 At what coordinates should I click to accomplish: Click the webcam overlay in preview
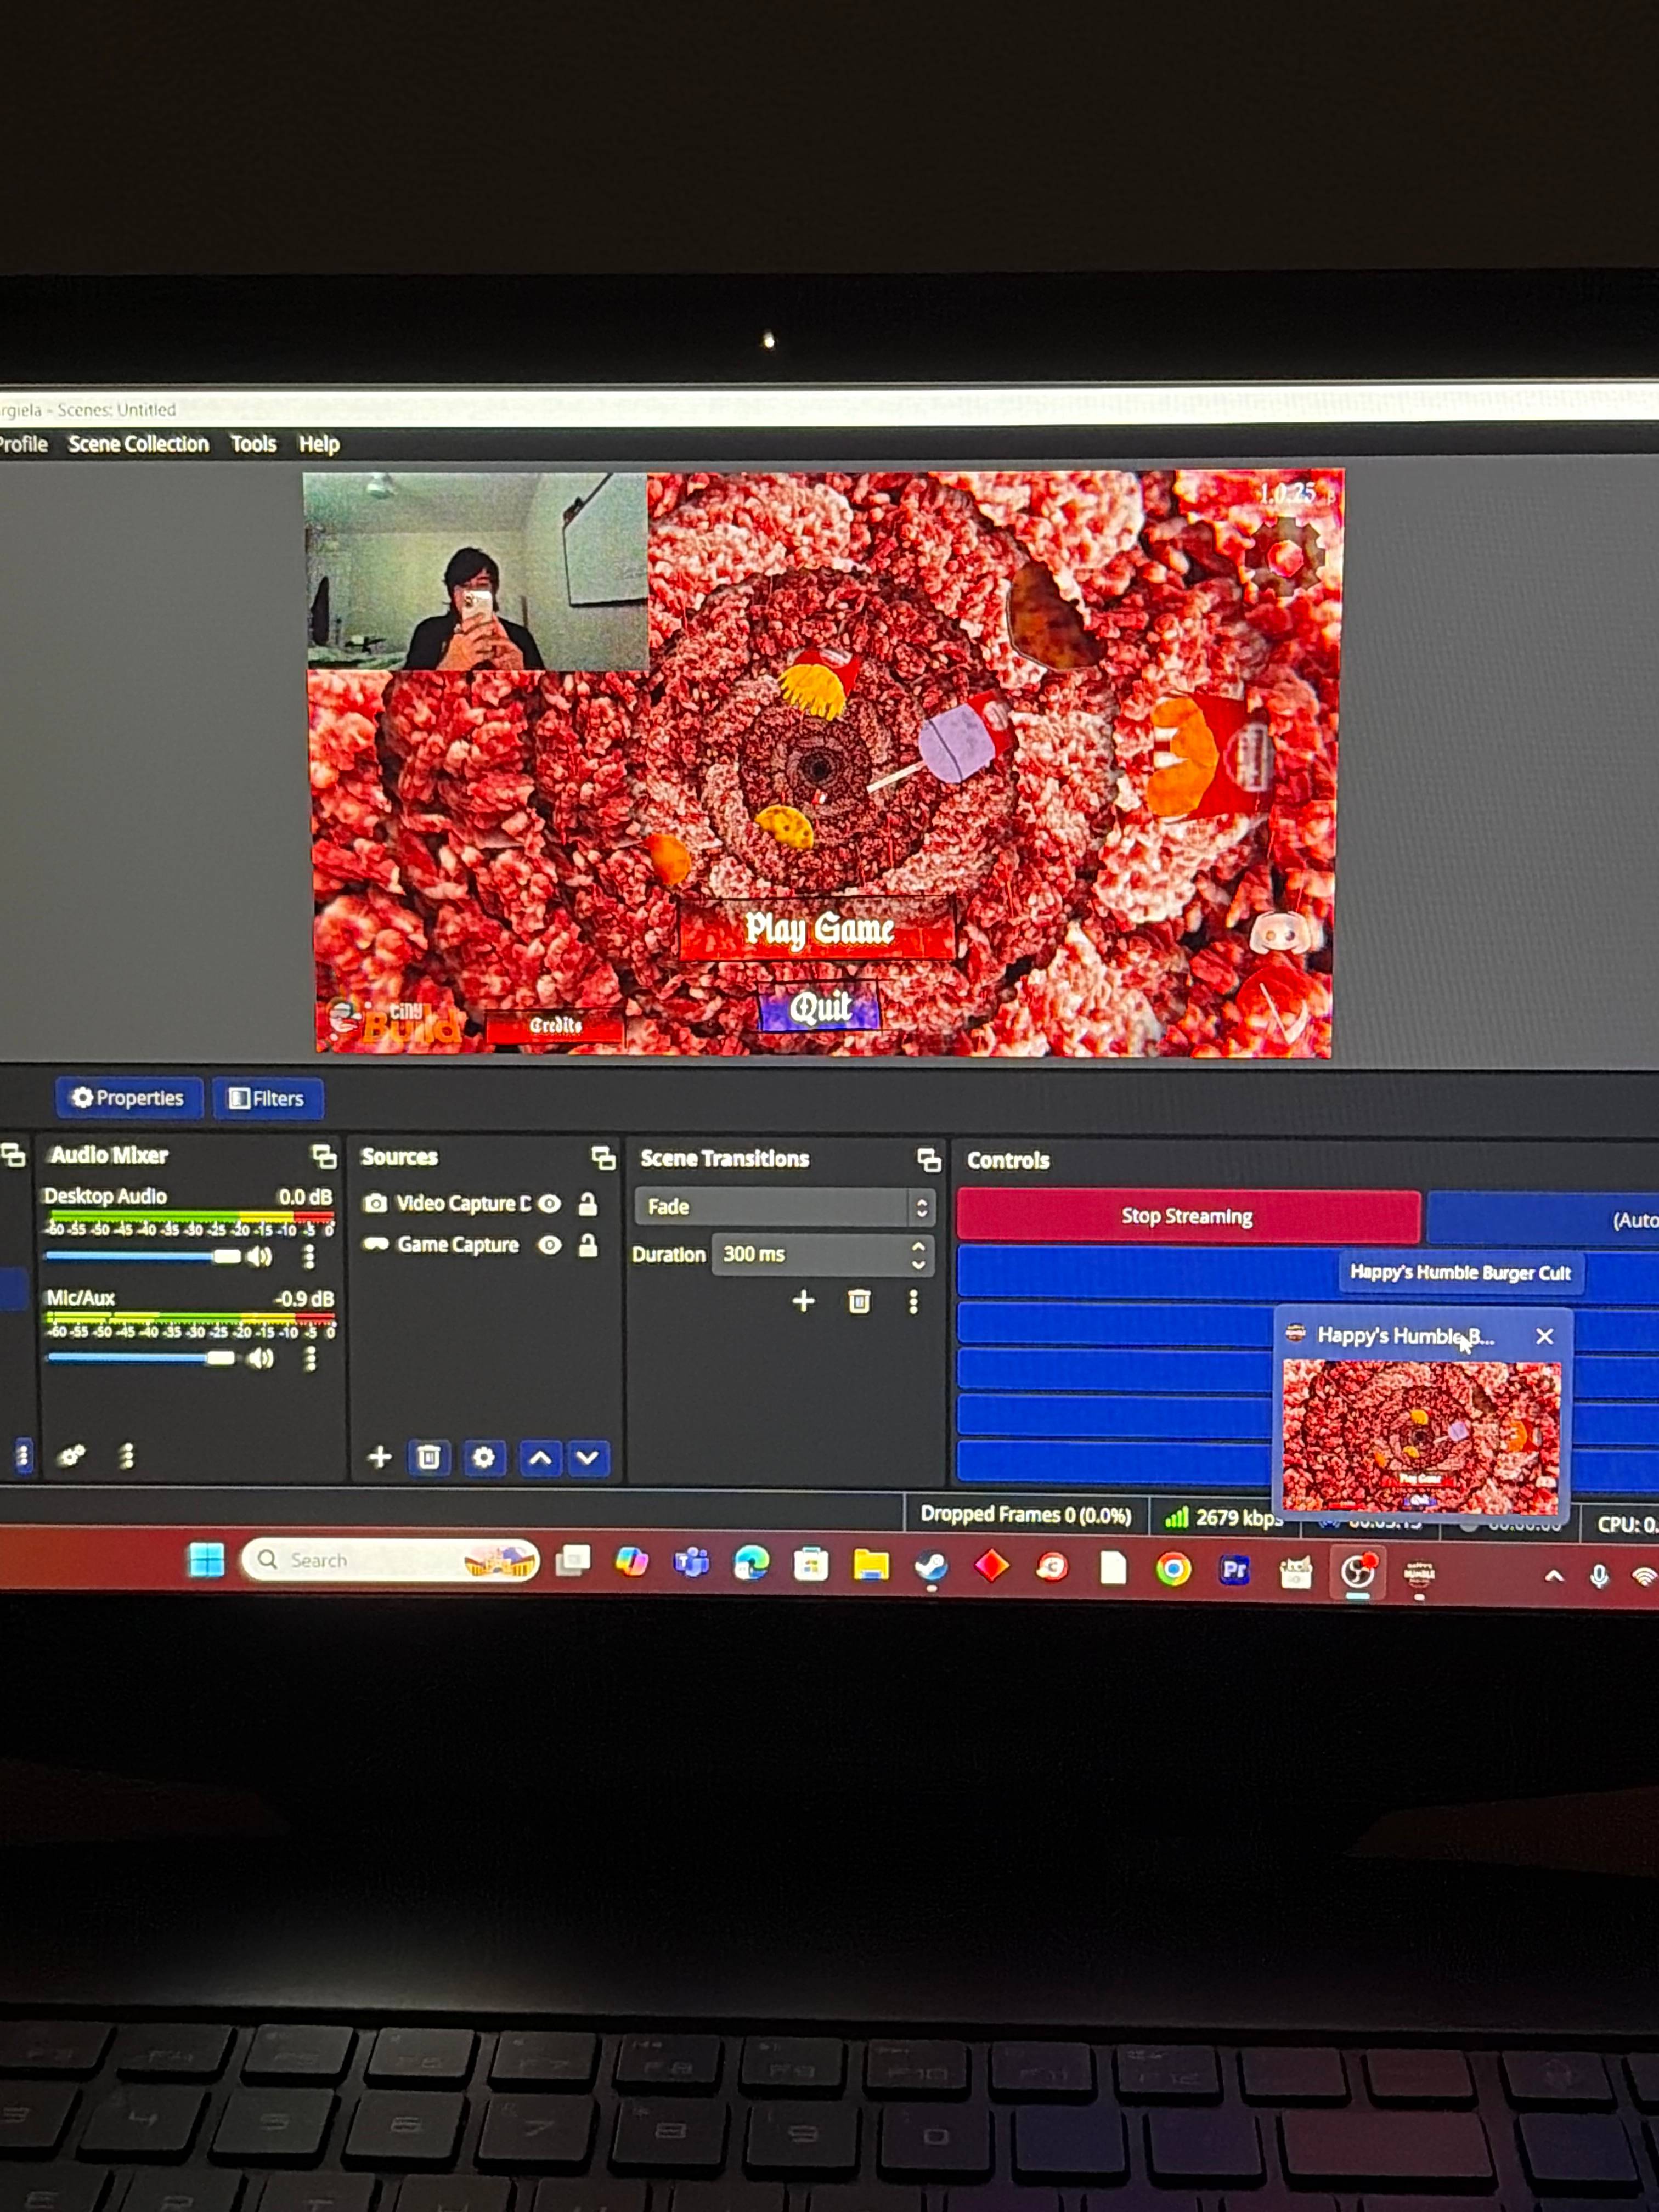[477, 571]
